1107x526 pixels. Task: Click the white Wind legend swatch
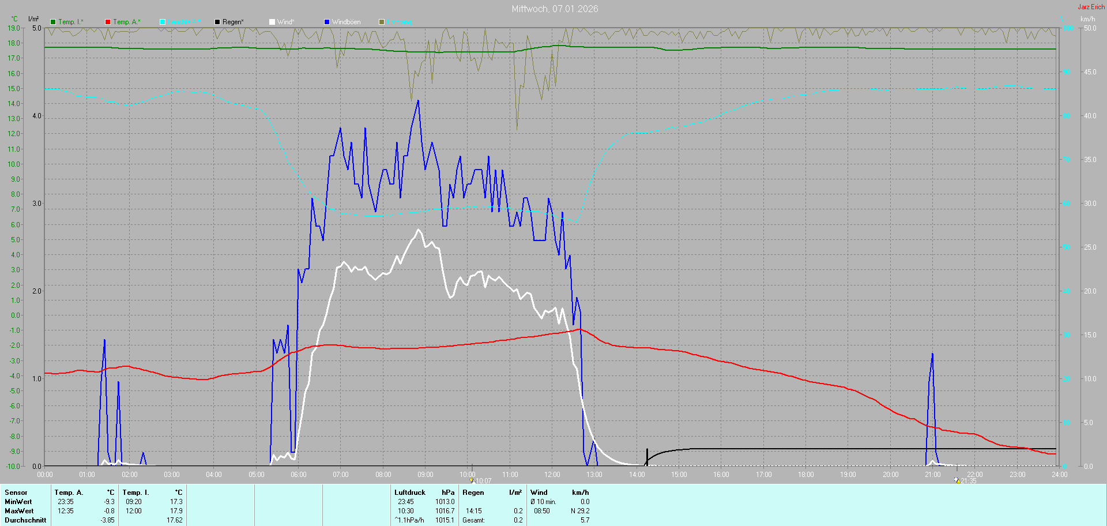(x=272, y=22)
